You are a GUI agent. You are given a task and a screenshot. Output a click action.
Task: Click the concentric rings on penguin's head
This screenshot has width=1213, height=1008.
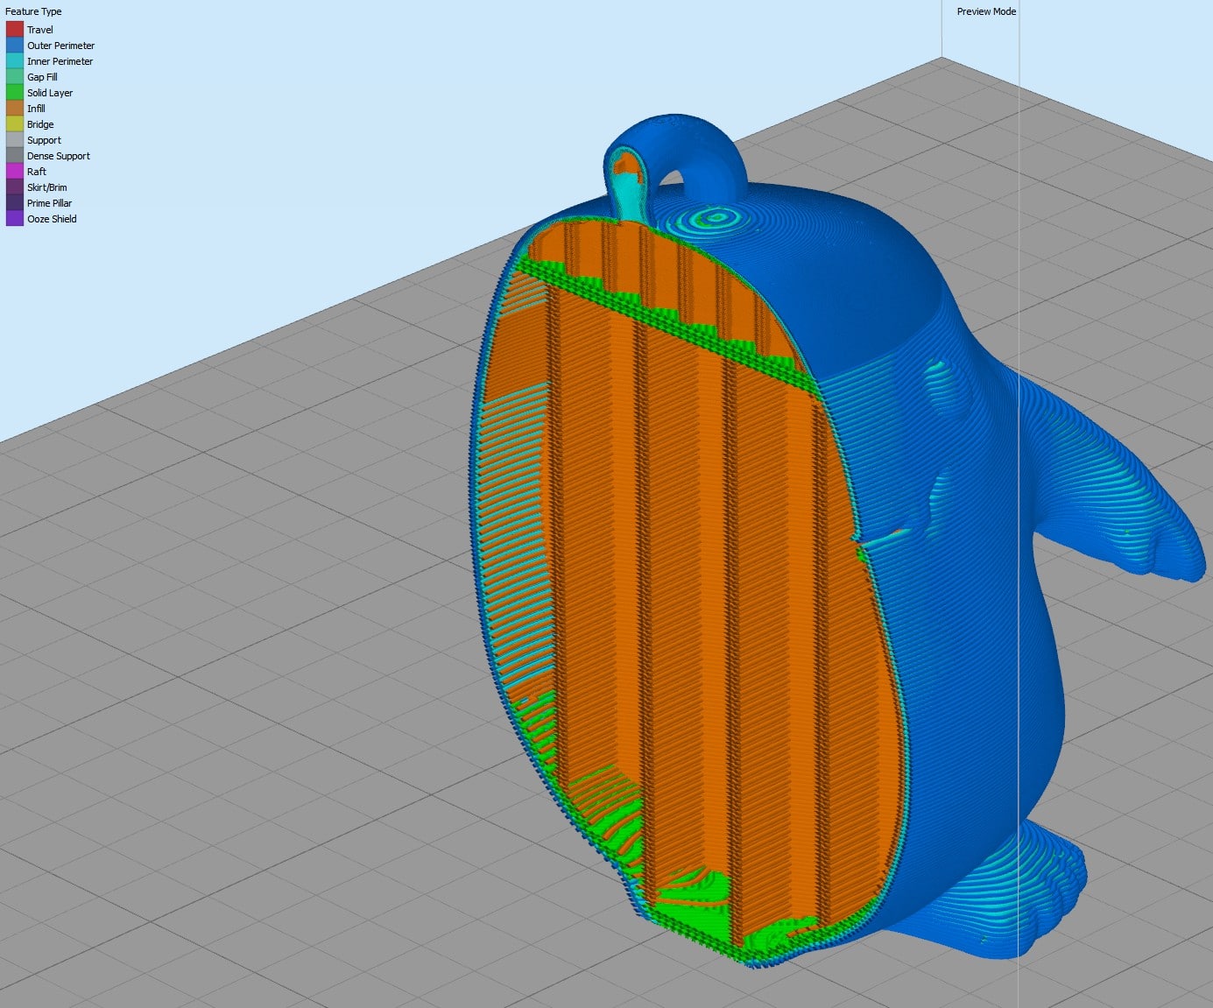[x=716, y=216]
